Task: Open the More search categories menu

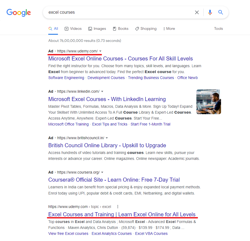Action: point(169,28)
